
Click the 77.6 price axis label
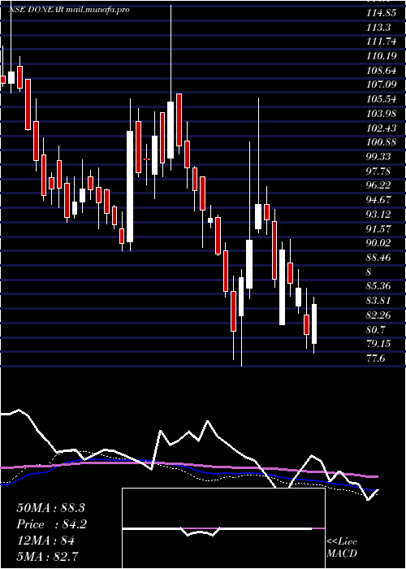pyautogui.click(x=377, y=358)
